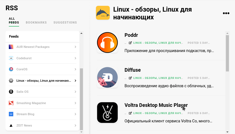Screen dimensions: 235x134
Task: Click the Smashing Magazine feed icon
Action: tap(11, 103)
